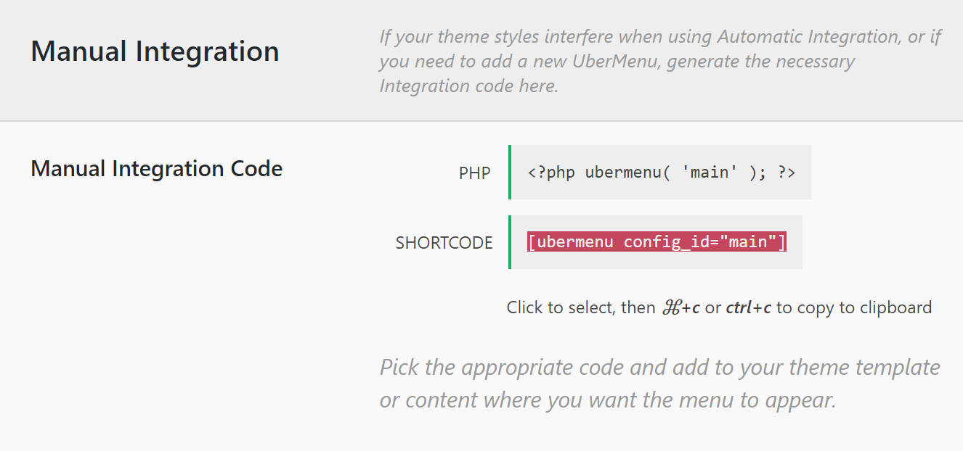Image resolution: width=963 pixels, height=451 pixels.
Task: Click the closing bracket of the shortcode
Action: pyautogui.click(x=780, y=241)
